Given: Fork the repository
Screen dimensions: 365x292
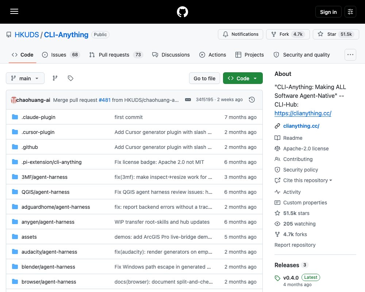Looking at the screenshot, I should point(288,34).
